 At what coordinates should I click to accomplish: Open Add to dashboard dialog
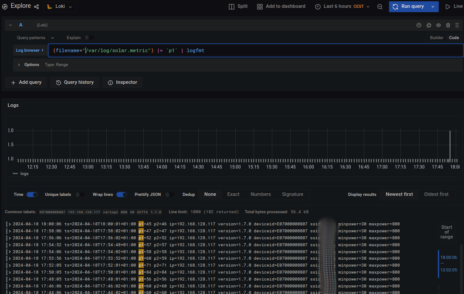click(281, 7)
